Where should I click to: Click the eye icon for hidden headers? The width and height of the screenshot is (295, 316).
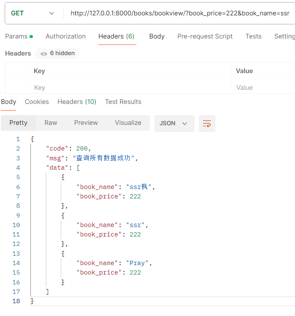44,53
